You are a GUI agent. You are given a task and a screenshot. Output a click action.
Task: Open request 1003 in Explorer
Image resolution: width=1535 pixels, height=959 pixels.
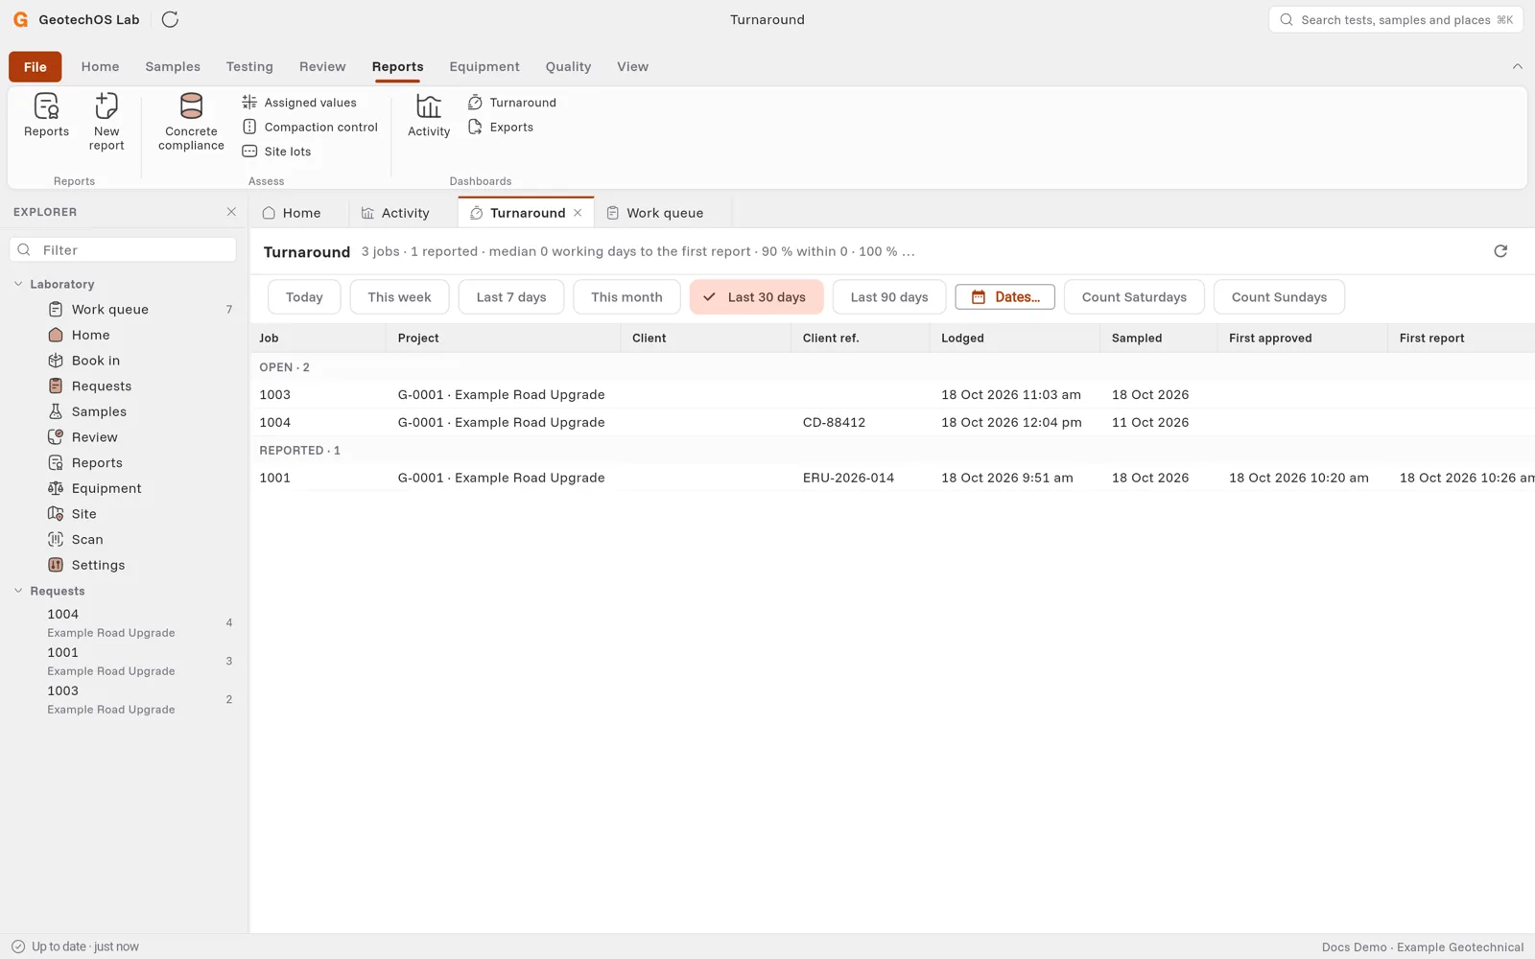point(124,699)
